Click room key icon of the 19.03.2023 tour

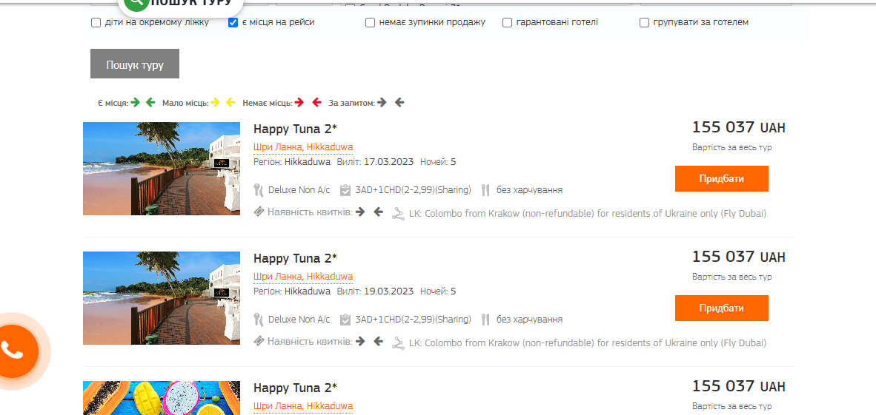coord(258,320)
